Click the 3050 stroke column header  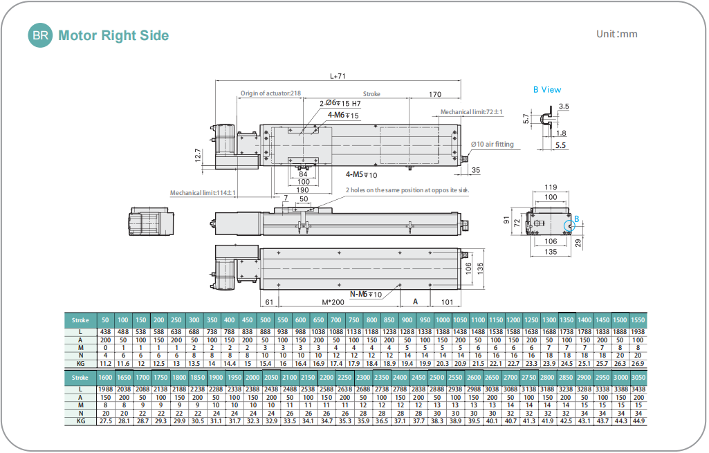[x=638, y=378]
